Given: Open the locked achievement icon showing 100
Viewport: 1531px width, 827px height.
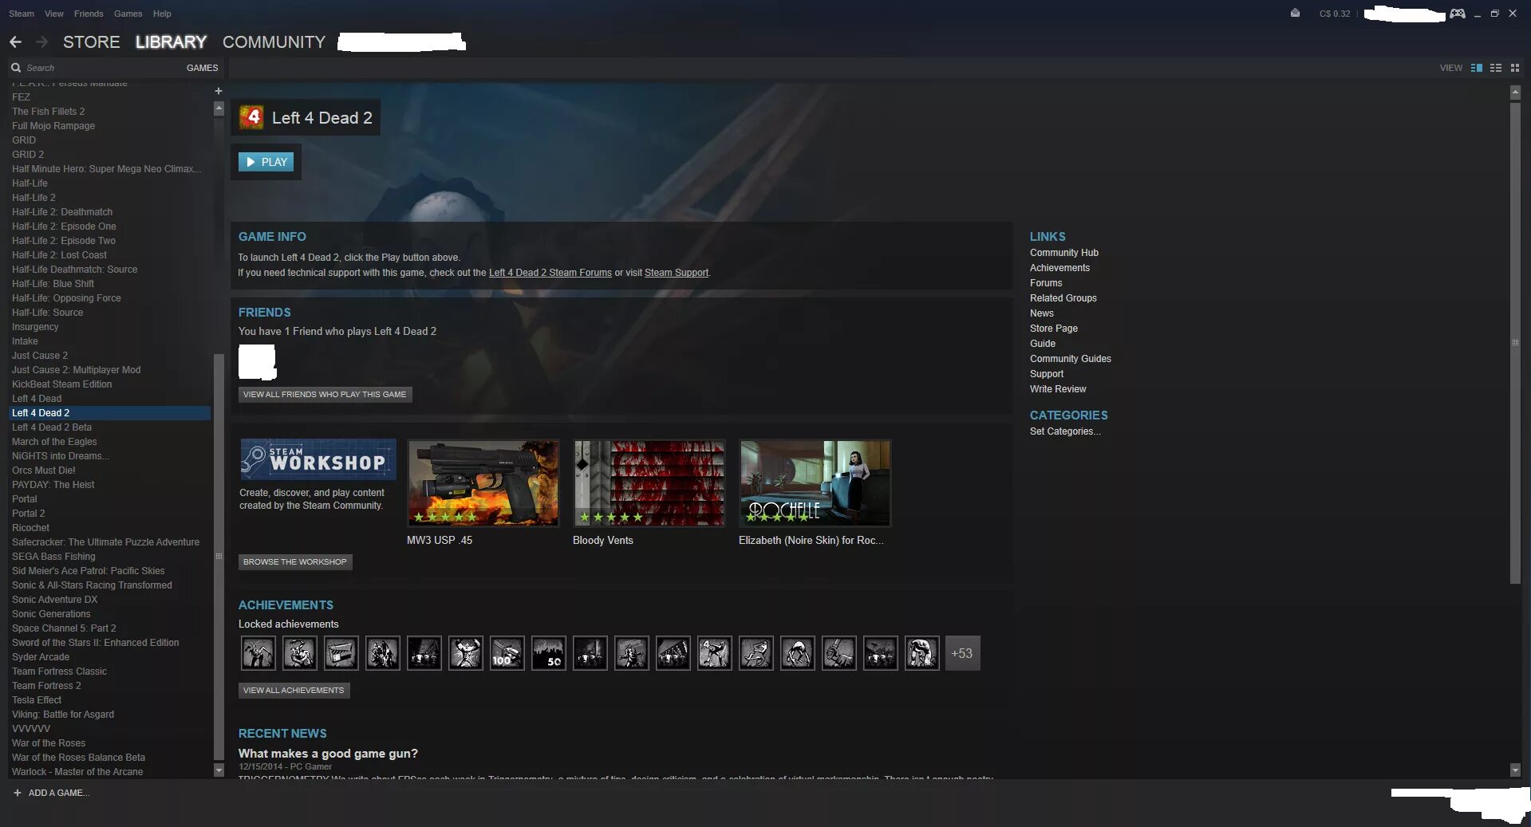Looking at the screenshot, I should (x=507, y=653).
